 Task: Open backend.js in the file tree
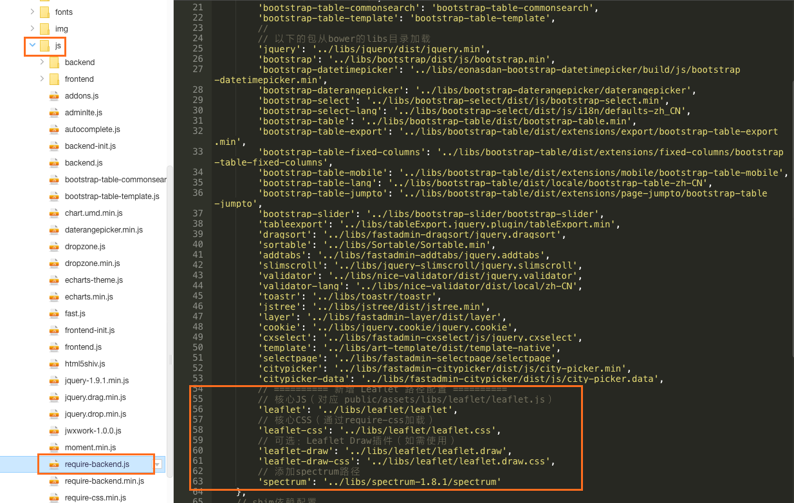click(84, 163)
